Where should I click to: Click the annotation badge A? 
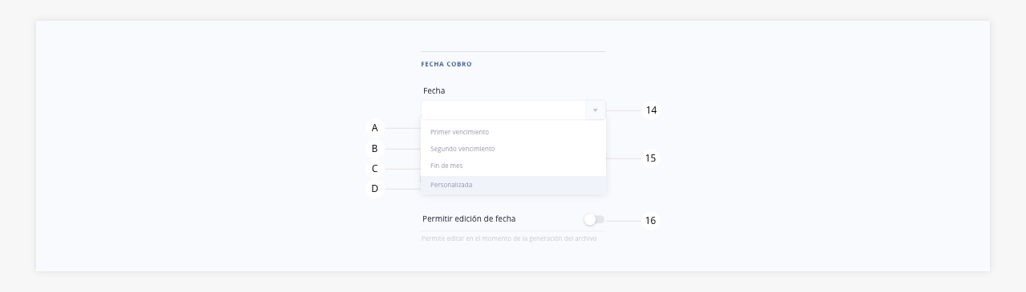click(x=374, y=128)
